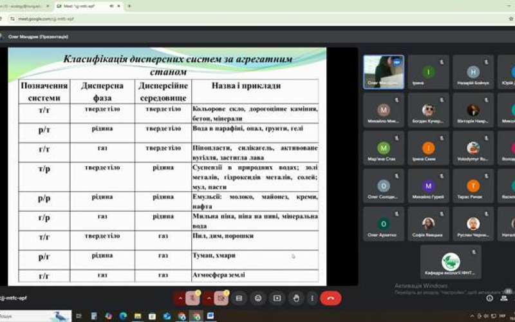The image size is (515, 322).
Task: Click the red leave call button
Action: 330,298
